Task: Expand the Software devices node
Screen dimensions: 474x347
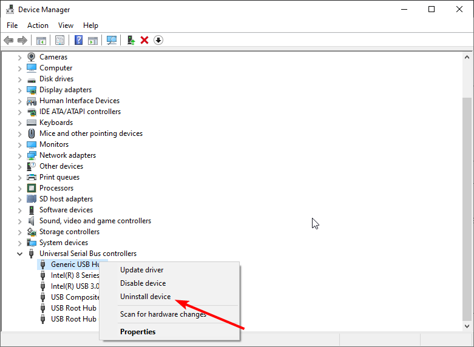Action: 19,210
